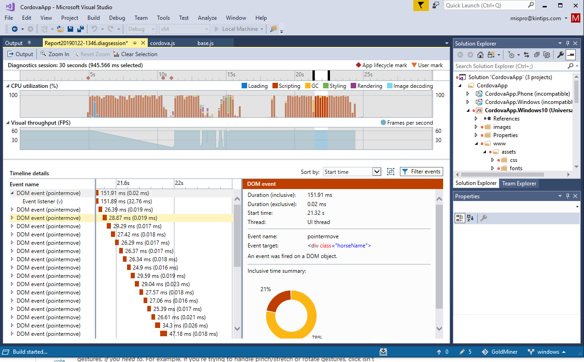Toggle pin on Report diagsession tab
Image resolution: width=584 pixels, height=362 pixels.
135,43
